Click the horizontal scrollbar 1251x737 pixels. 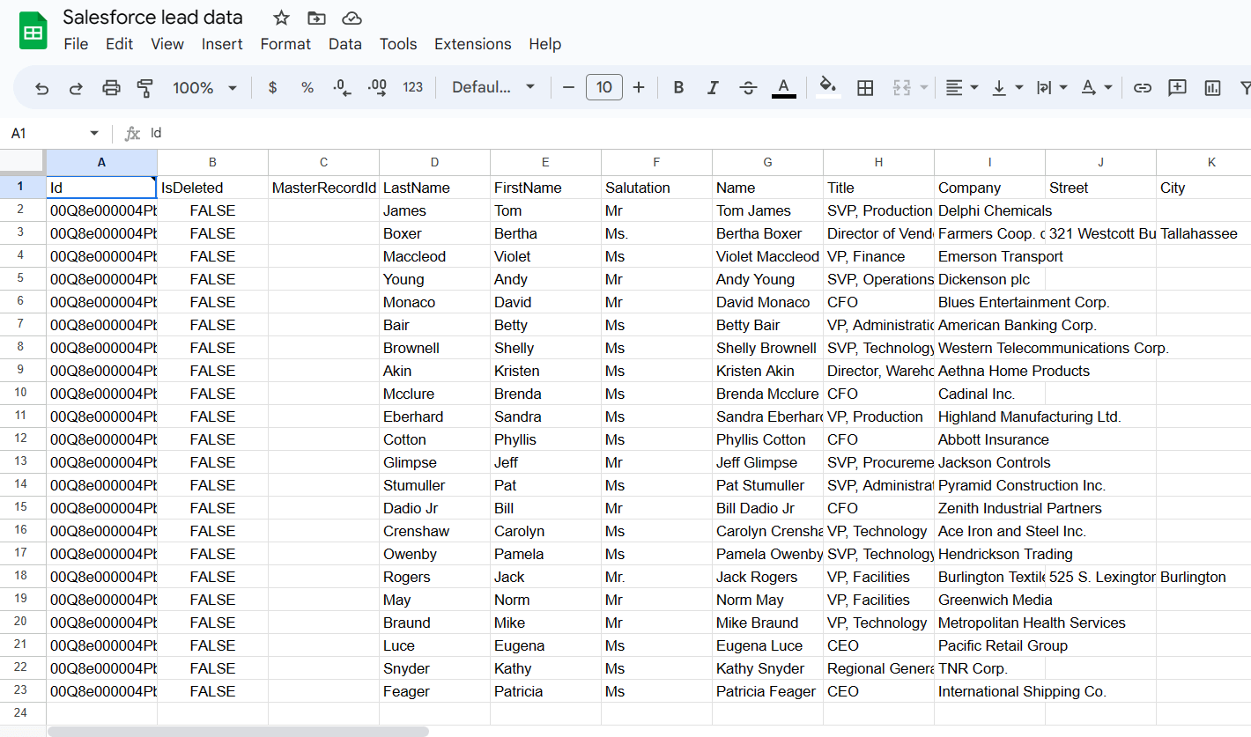coord(238,731)
